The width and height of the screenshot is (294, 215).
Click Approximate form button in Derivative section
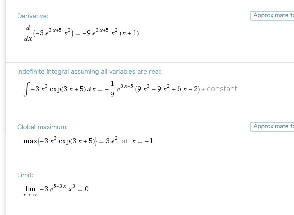point(272,16)
